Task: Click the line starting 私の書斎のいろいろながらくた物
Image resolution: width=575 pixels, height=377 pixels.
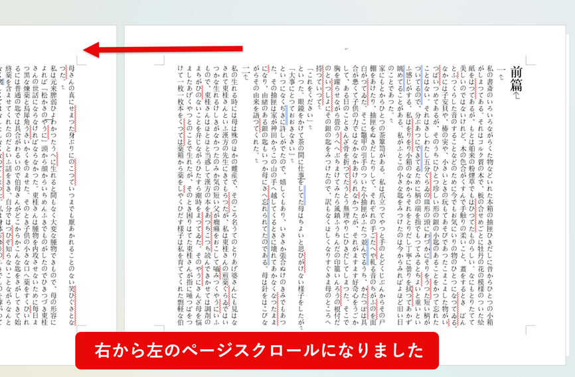Action: (491, 195)
